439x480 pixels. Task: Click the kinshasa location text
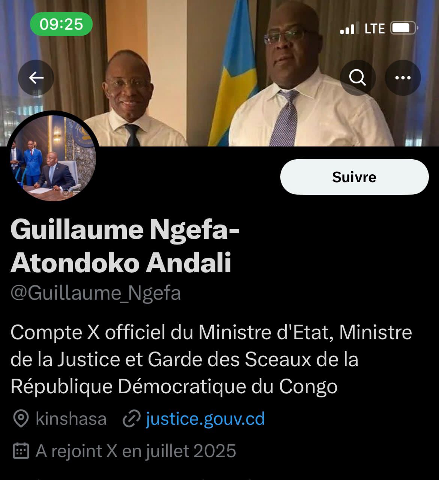click(x=71, y=419)
